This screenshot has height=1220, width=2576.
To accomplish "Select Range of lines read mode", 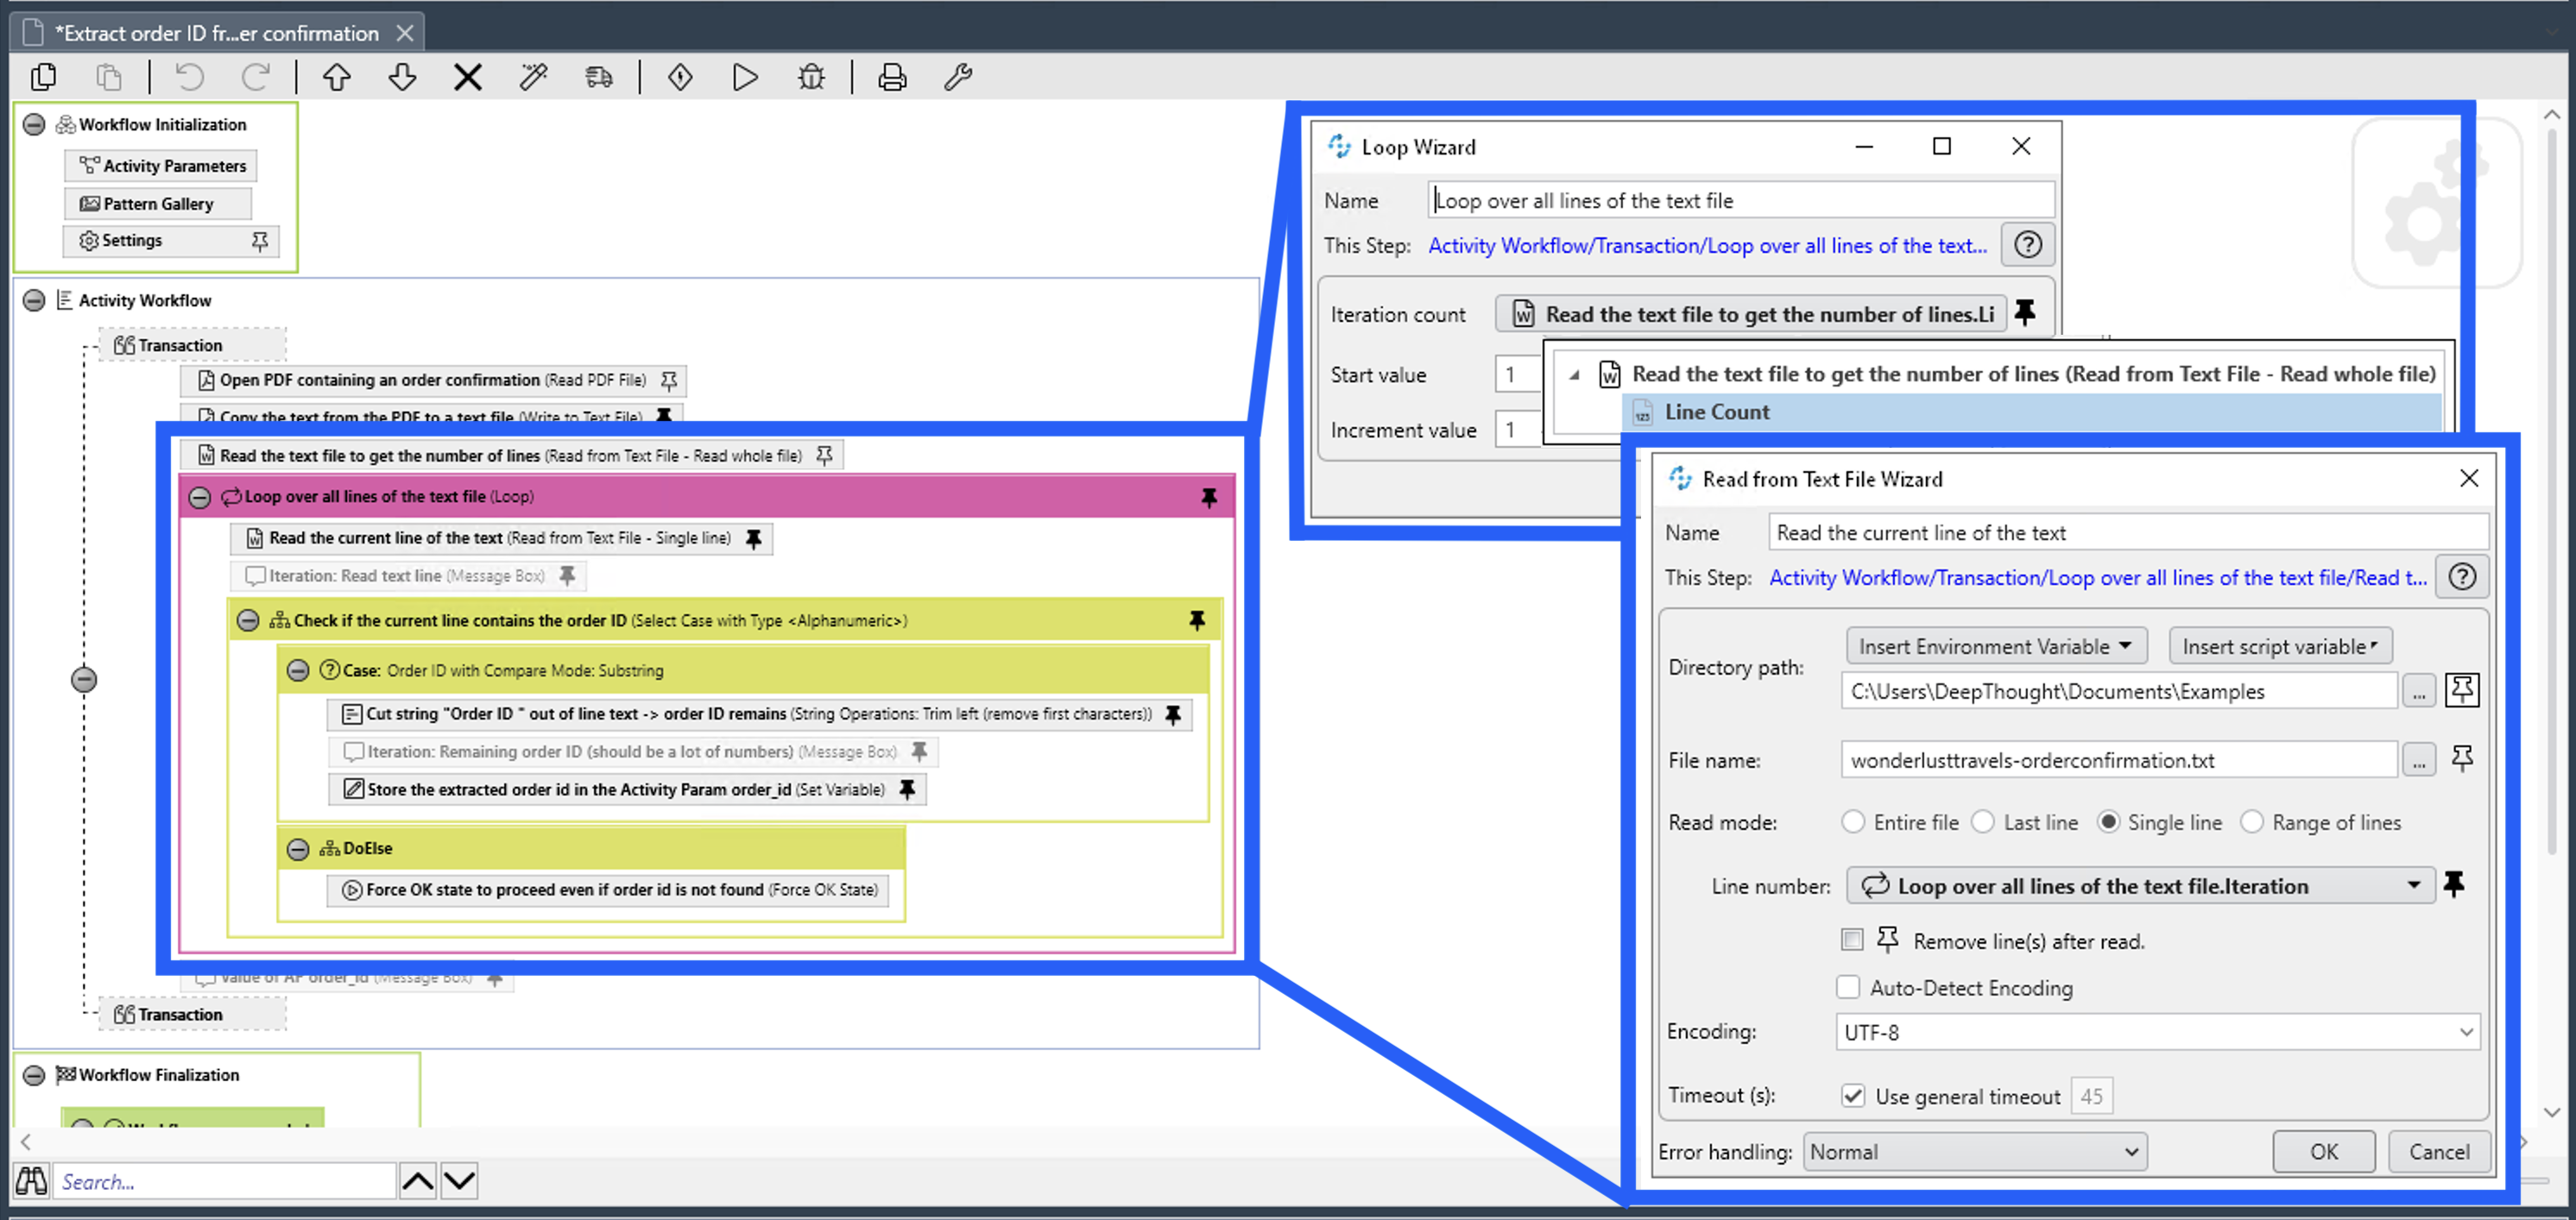I will (x=2251, y=822).
